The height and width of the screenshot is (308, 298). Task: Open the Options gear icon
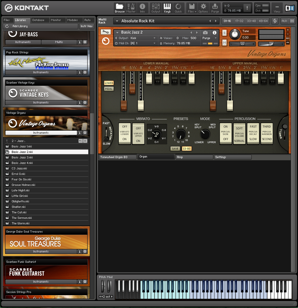click(x=203, y=8)
